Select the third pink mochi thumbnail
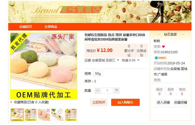 coord(44,115)
